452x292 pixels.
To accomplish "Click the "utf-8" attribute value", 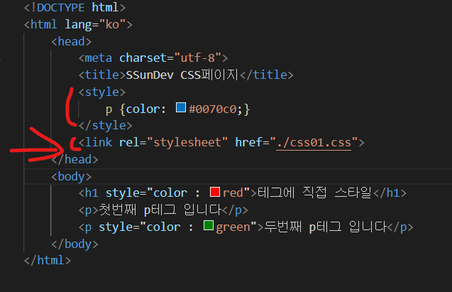I will click(198, 58).
